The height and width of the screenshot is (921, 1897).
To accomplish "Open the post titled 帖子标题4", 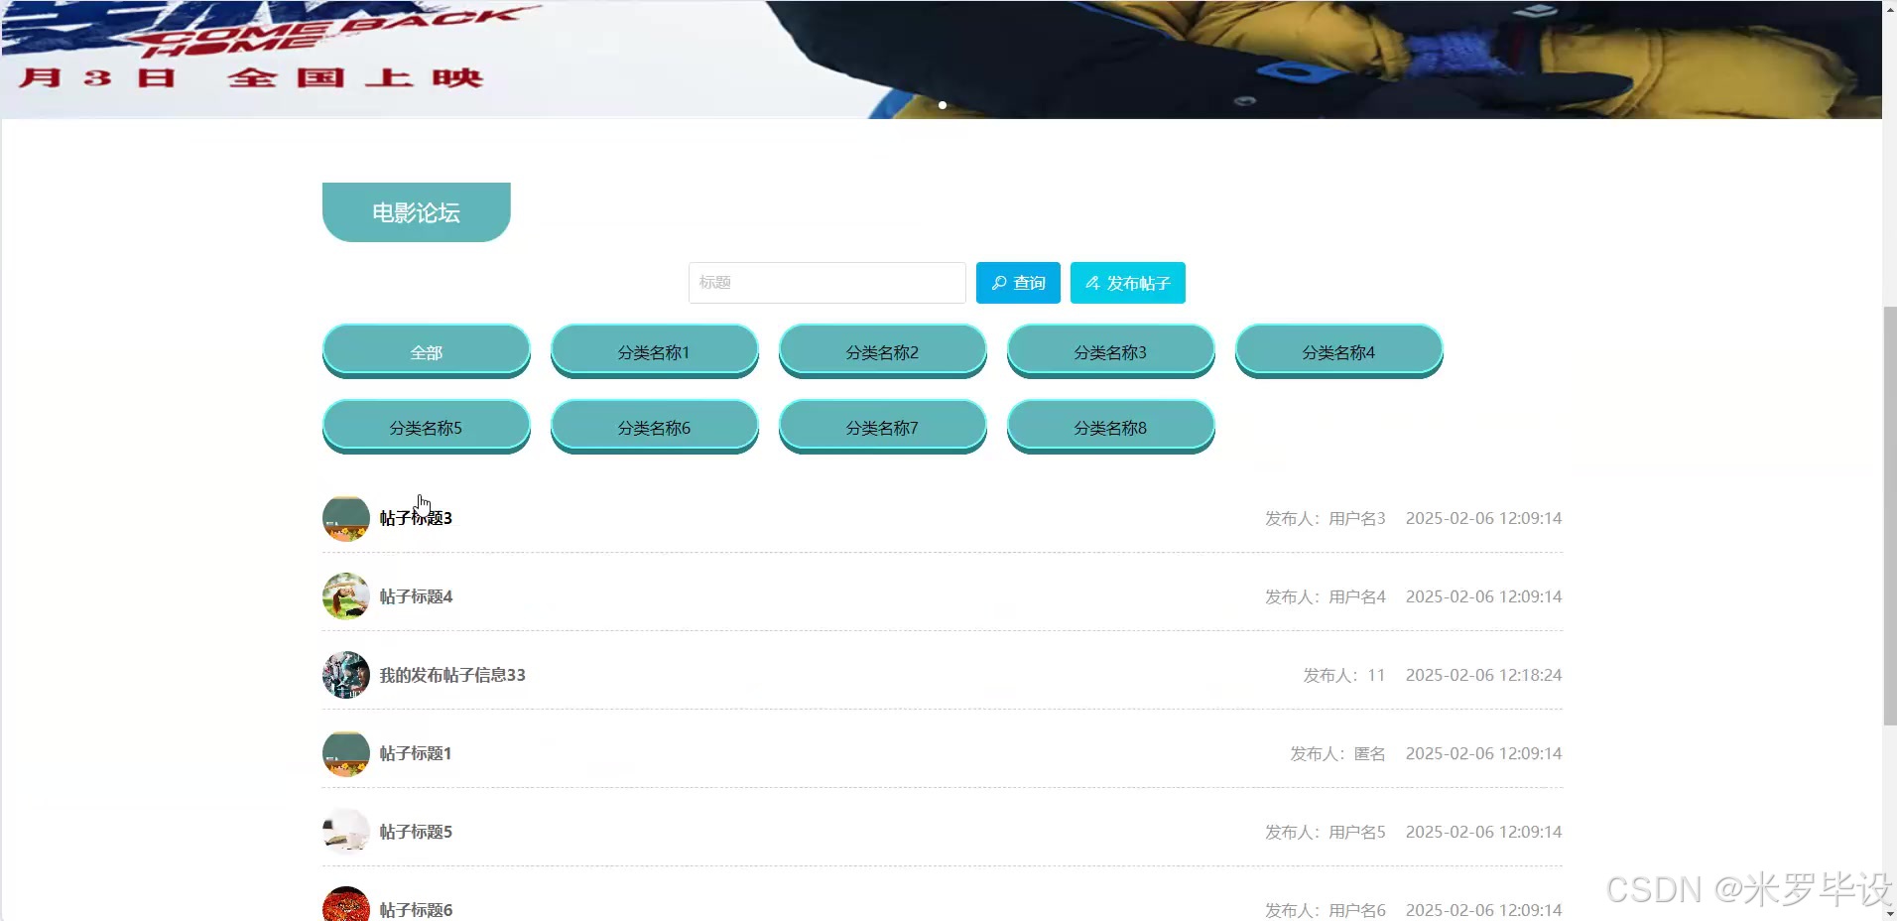I will 416,596.
